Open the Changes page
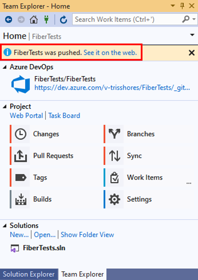198x280 pixels. pos(46,134)
